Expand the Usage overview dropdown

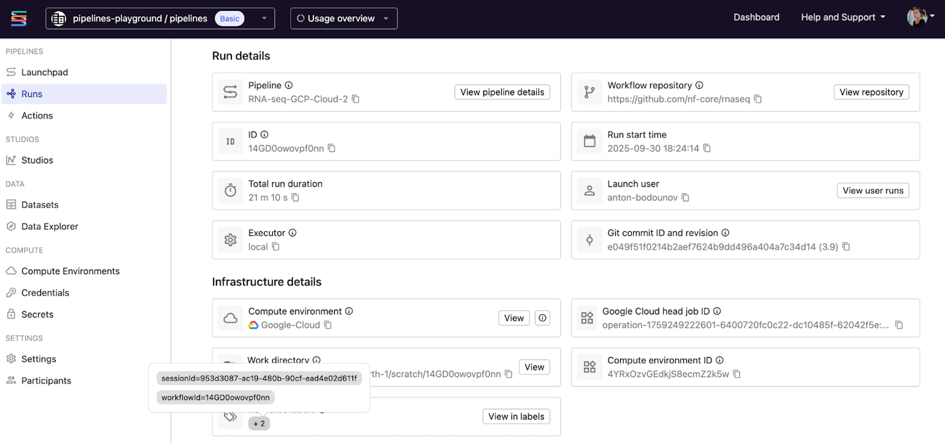pos(344,19)
